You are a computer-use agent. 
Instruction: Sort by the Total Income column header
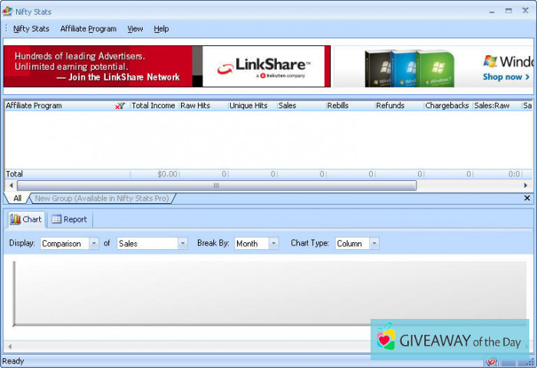tap(153, 106)
